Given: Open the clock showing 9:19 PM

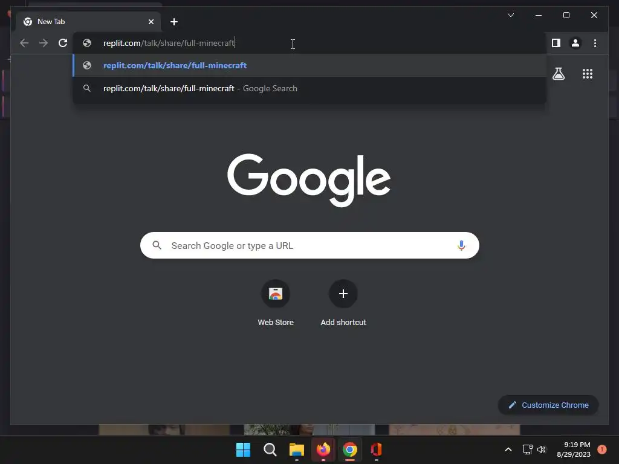Looking at the screenshot, I should pyautogui.click(x=574, y=449).
